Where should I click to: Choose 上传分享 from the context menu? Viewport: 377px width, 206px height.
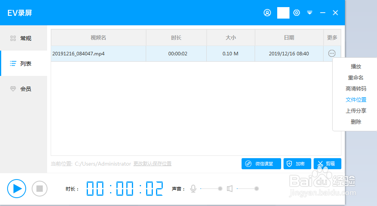point(356,111)
